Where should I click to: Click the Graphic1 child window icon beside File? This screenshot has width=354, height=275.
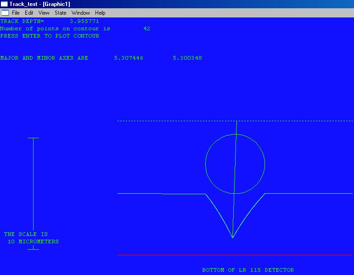click(5, 13)
